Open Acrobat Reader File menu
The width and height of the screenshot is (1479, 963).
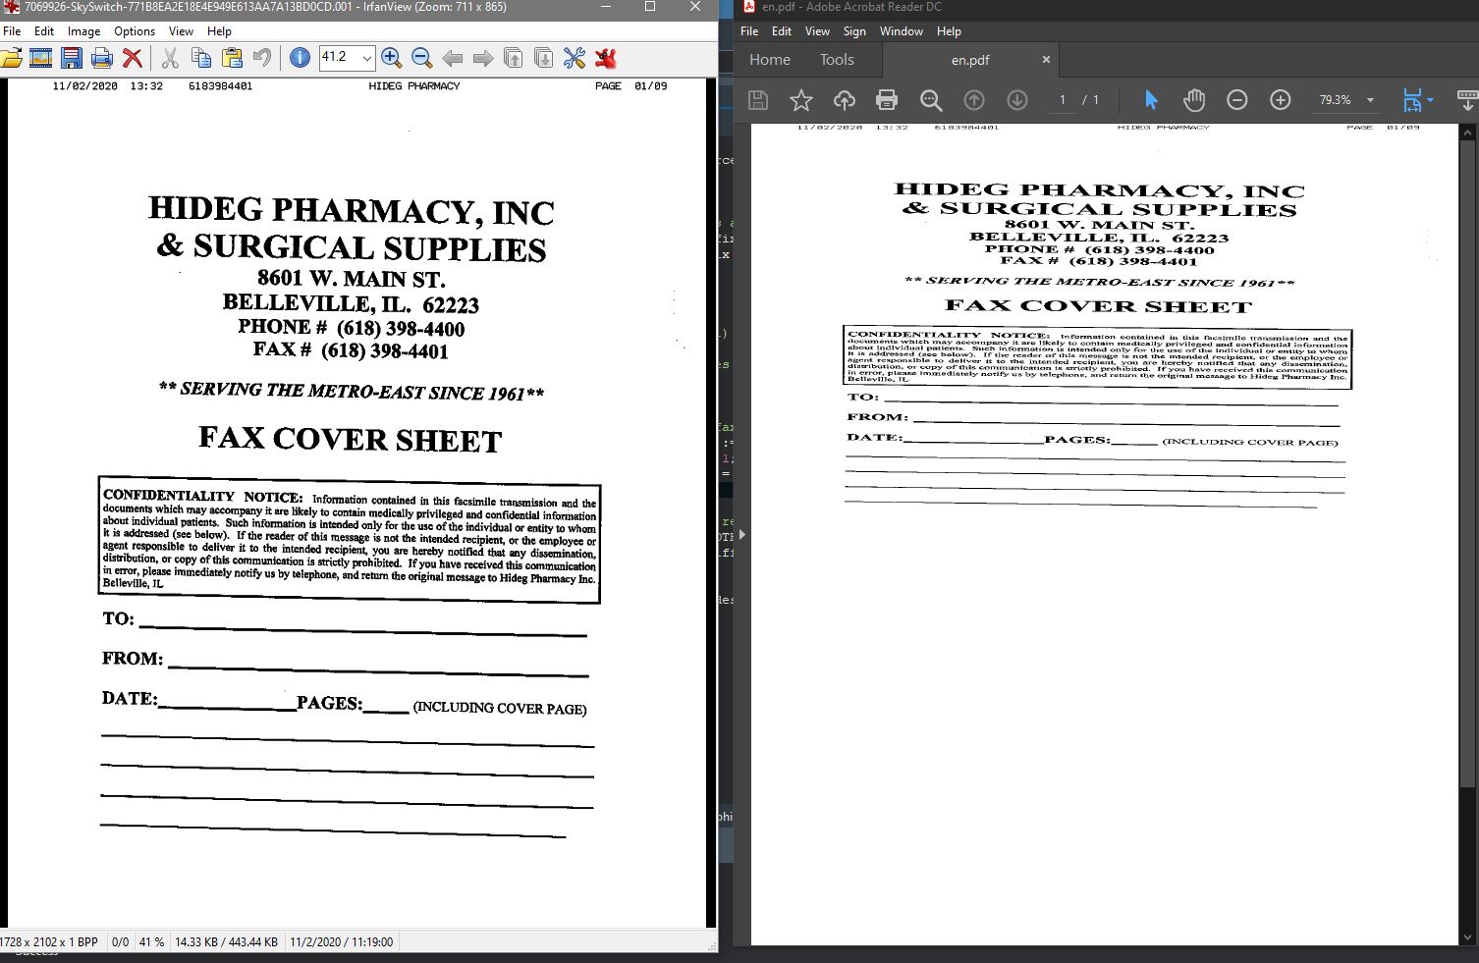749,31
